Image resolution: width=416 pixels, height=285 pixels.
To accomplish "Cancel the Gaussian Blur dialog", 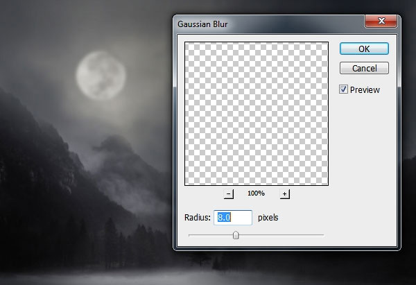I will click(364, 68).
